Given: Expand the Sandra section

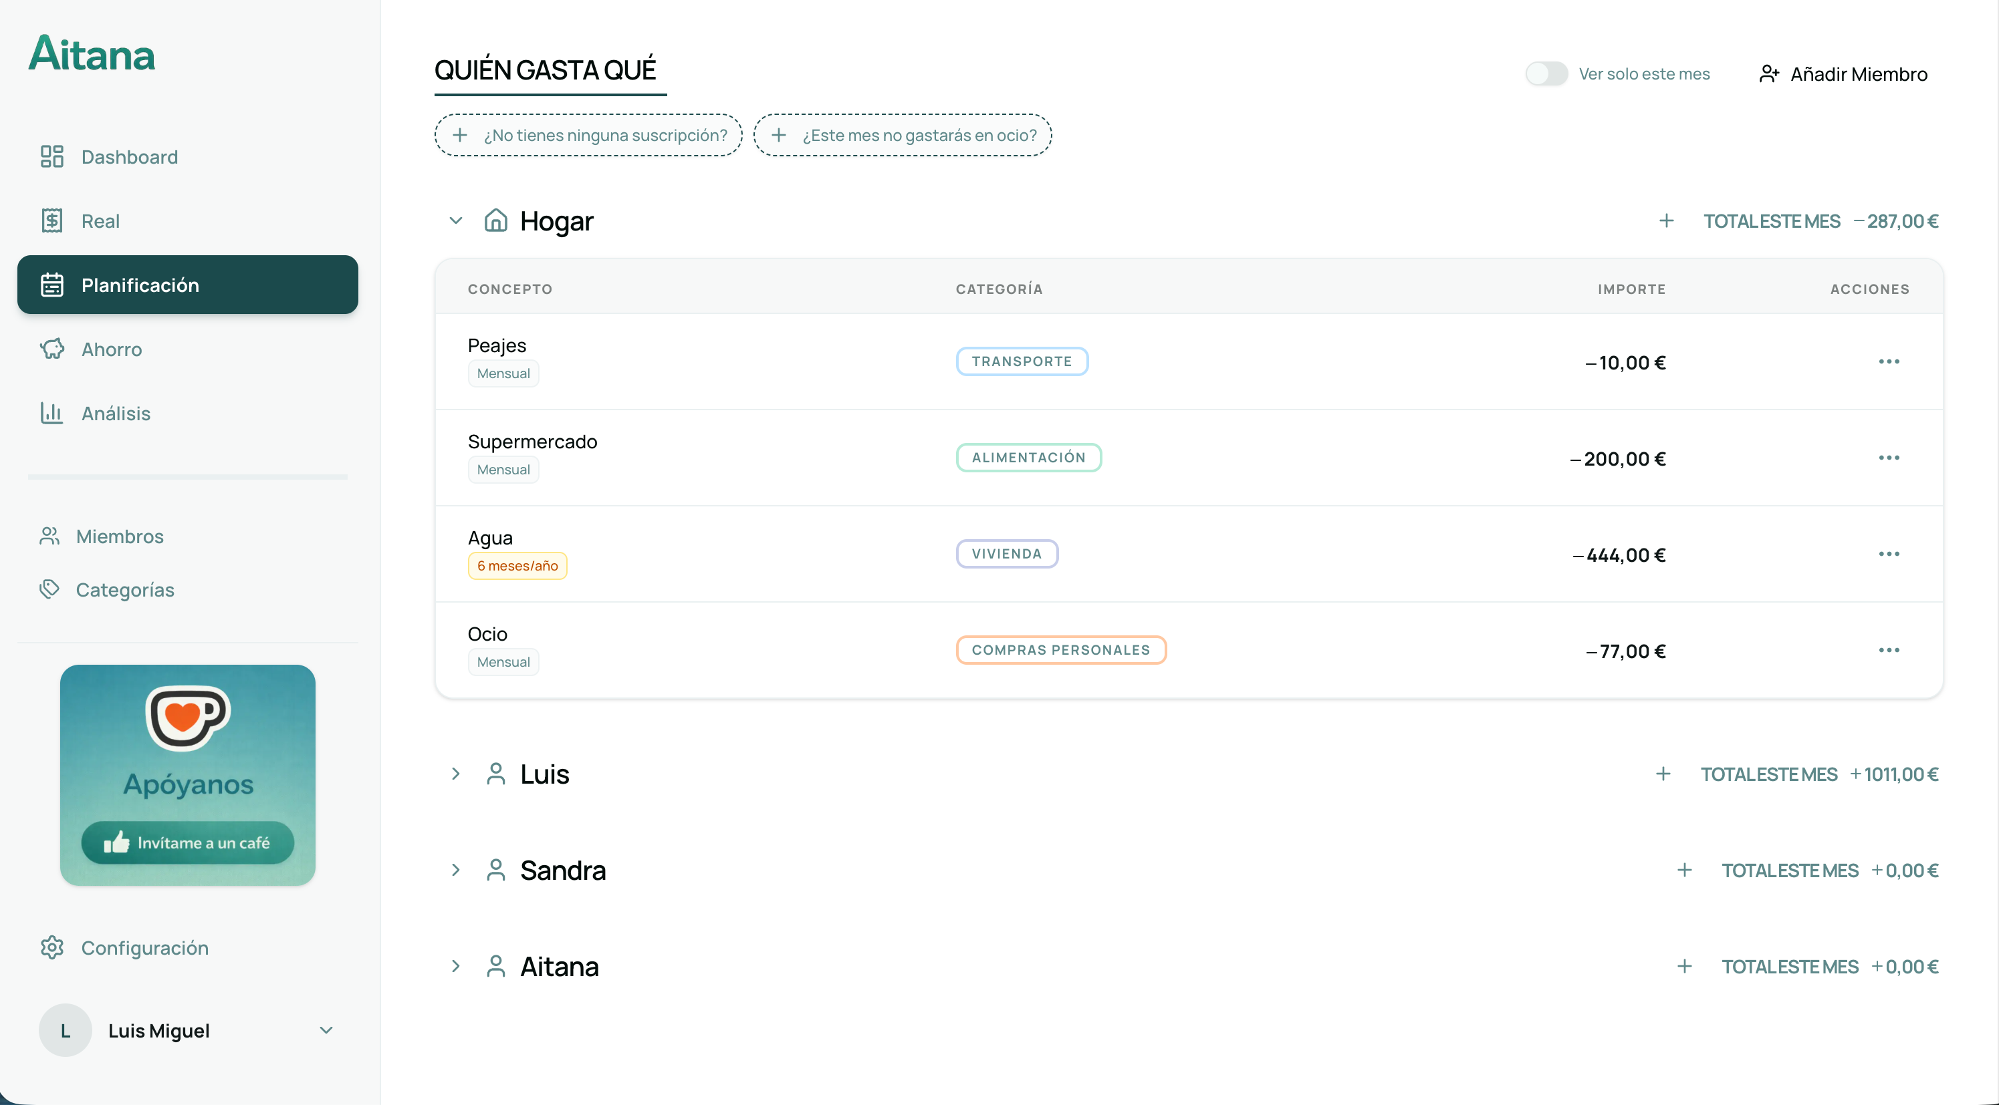Looking at the screenshot, I should click(x=456, y=870).
